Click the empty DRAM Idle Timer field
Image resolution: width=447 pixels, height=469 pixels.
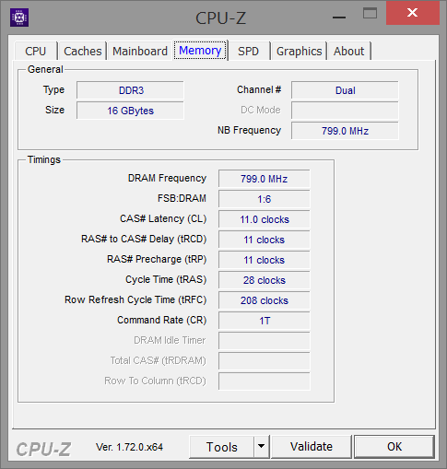pyautogui.click(x=265, y=341)
